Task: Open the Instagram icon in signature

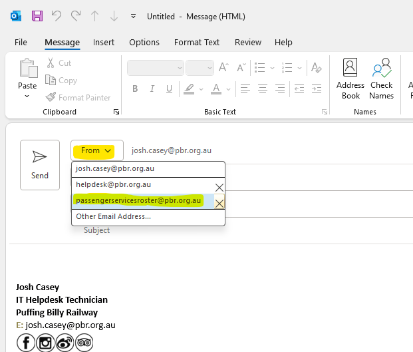Action: point(45,343)
